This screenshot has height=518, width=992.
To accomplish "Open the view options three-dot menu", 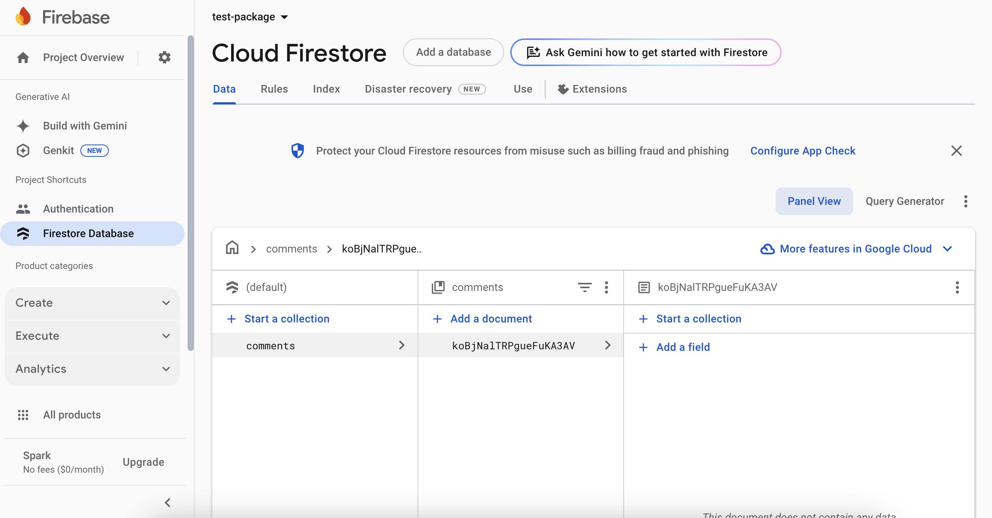I will coord(966,201).
